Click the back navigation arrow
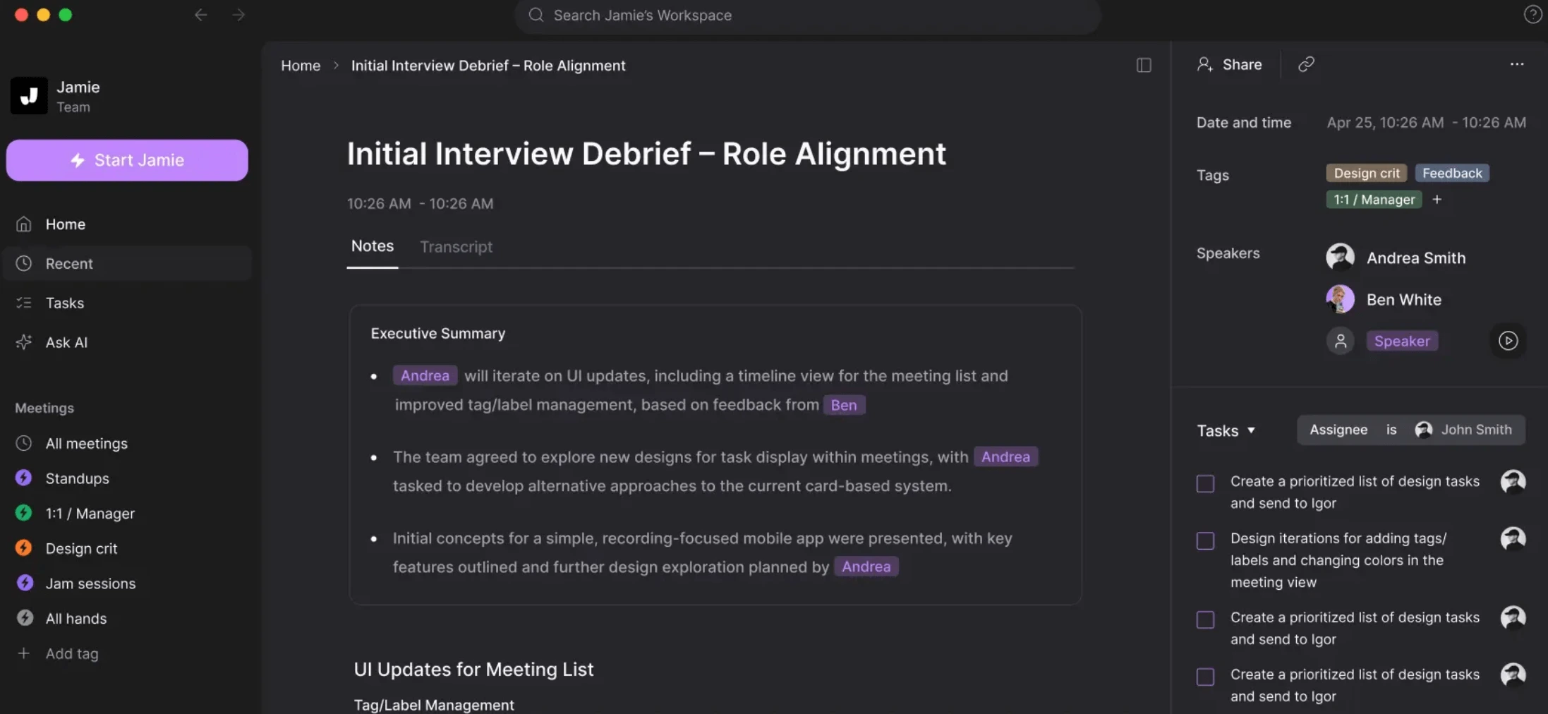 click(201, 15)
